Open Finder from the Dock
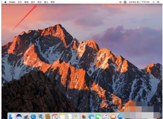The height and width of the screenshot is (119, 163). (x=12, y=116)
